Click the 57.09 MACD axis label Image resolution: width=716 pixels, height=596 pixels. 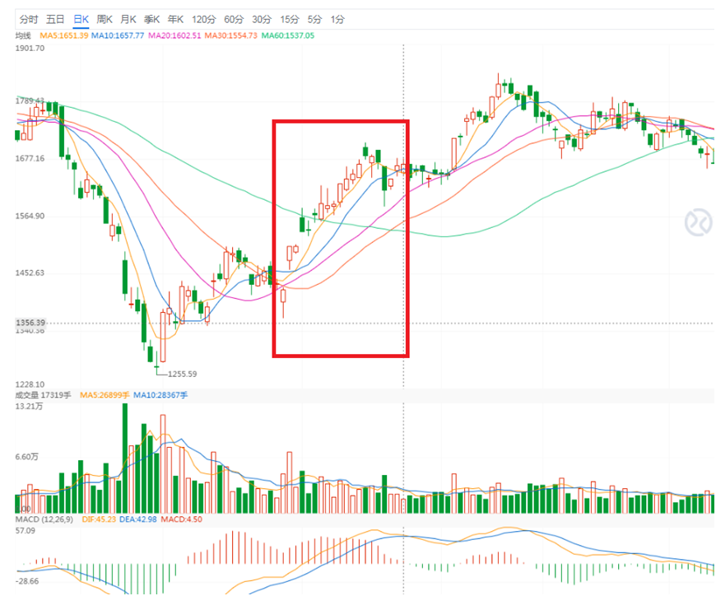click(x=26, y=531)
